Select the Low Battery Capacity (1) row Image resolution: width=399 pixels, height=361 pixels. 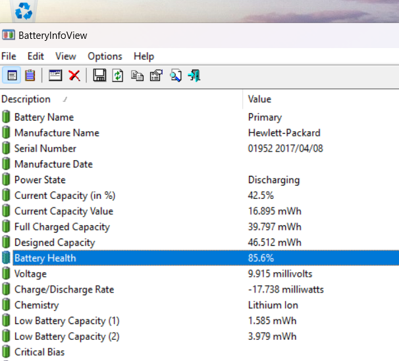(199, 321)
